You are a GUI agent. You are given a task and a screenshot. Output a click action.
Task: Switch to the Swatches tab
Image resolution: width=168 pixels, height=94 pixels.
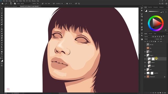click(150, 7)
